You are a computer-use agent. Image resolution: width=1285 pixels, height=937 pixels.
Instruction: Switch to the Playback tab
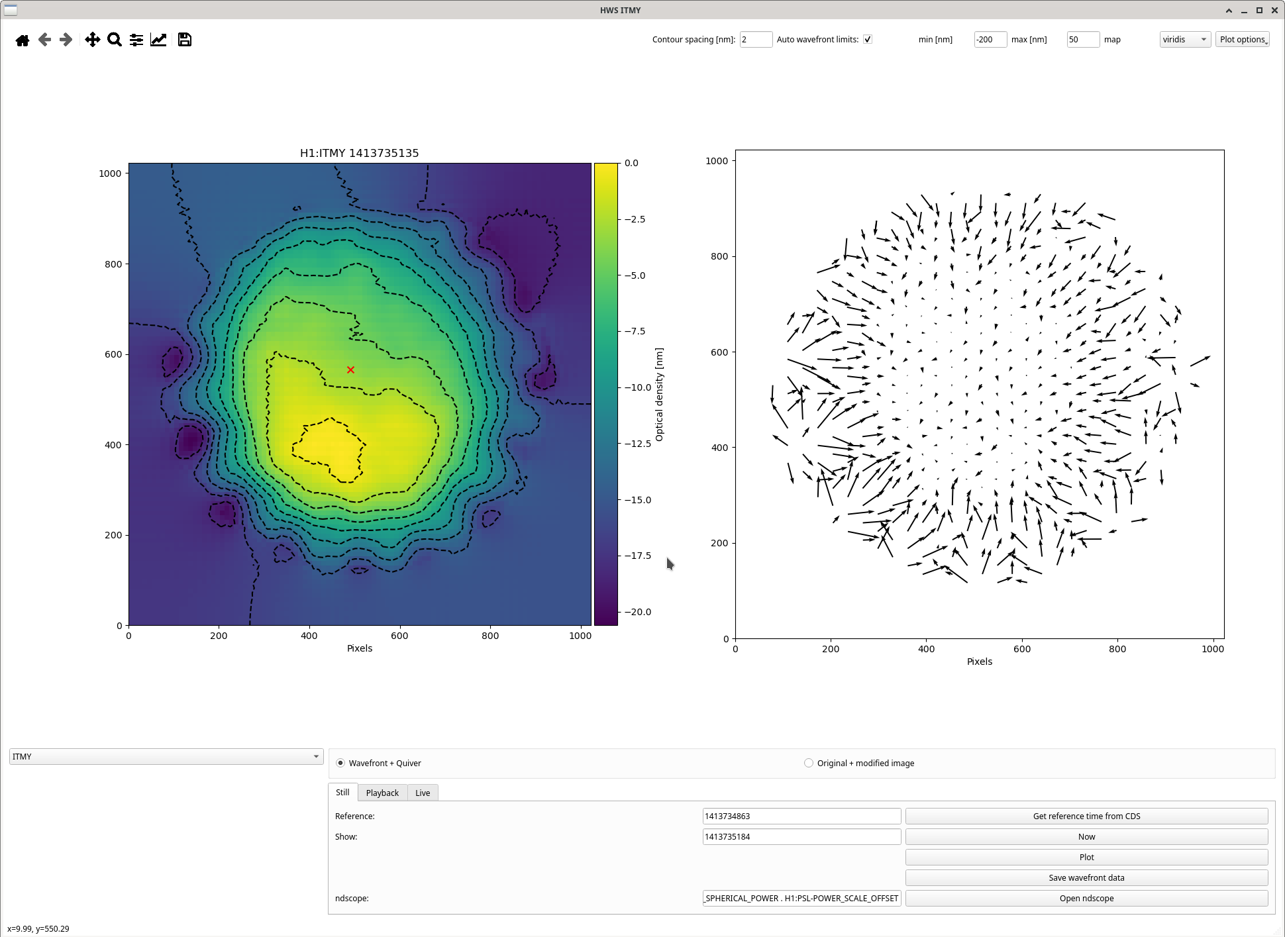382,793
